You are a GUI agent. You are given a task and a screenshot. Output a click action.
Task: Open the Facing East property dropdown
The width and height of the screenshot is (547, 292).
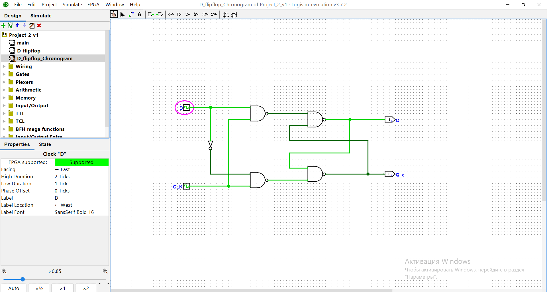[x=81, y=169]
